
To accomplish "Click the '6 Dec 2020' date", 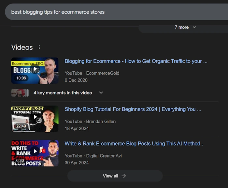I will [76, 80].
